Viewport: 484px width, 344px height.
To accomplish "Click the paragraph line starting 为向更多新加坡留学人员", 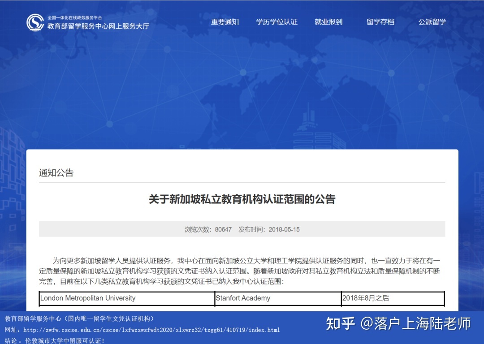I will click(246, 261).
